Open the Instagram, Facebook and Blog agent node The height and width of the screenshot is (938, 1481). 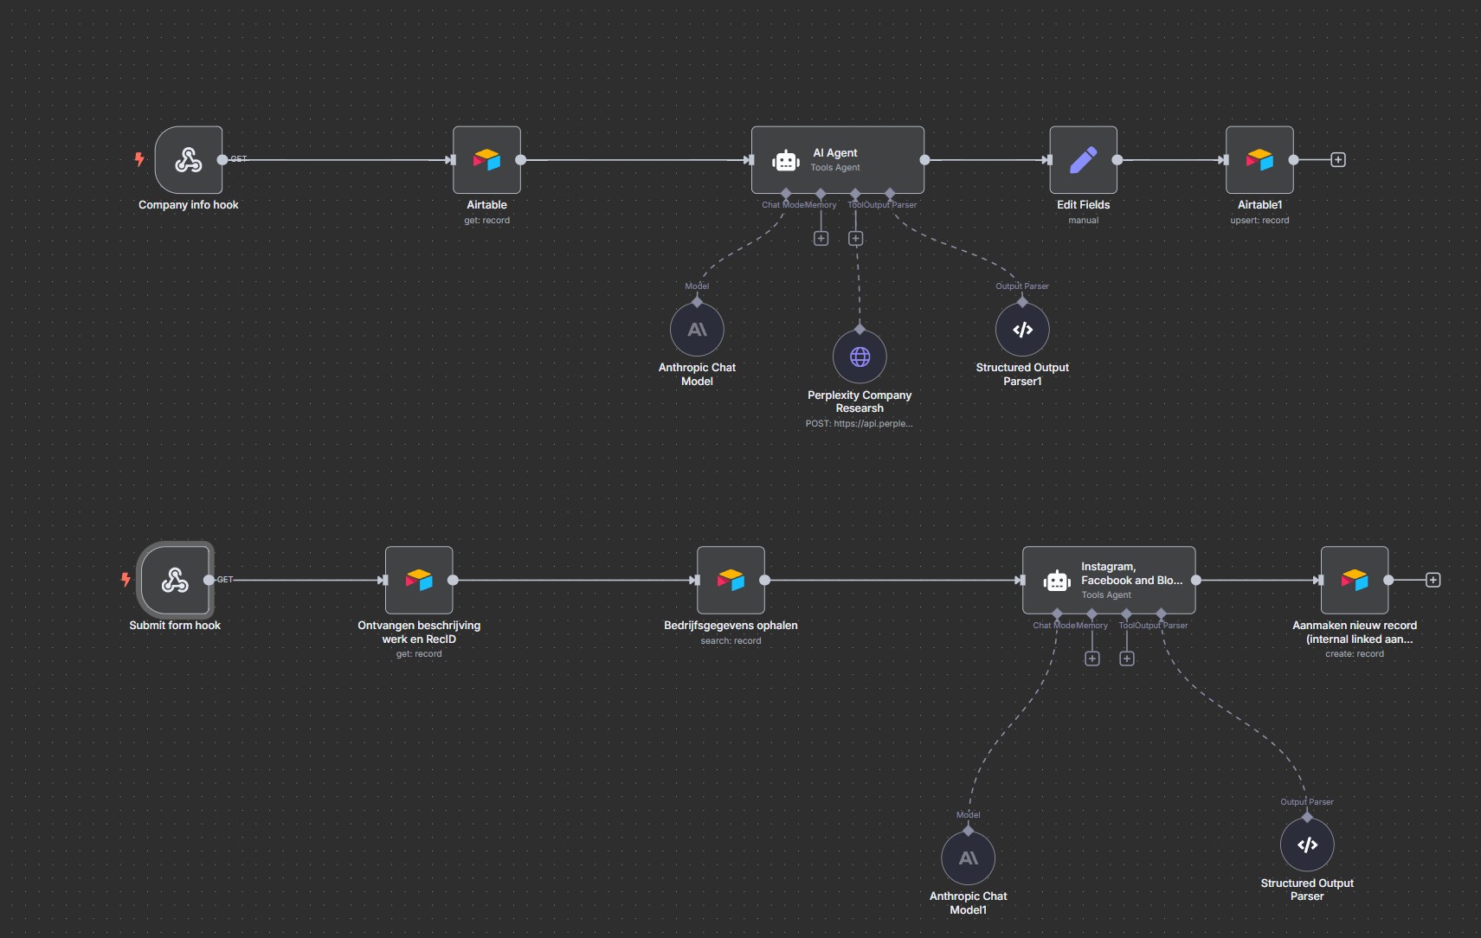coord(1108,580)
